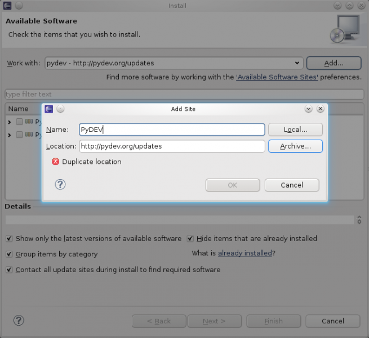Expand the first tree item in the Name list
This screenshot has height=338, width=369.
10,122
